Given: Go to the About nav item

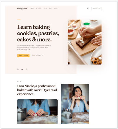Looking at the screenshot, I should pos(45,9).
